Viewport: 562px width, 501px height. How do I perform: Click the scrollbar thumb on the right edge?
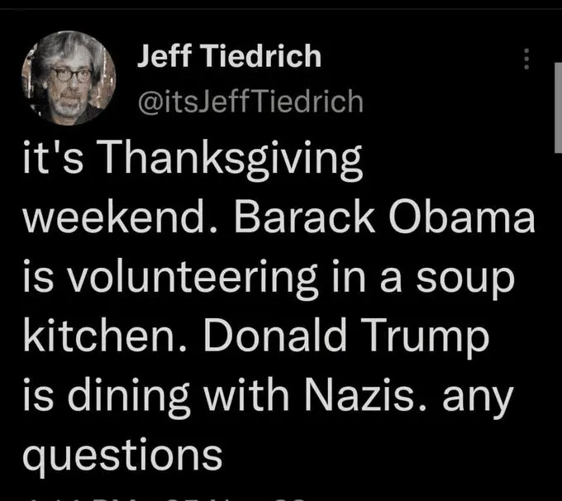point(557,107)
